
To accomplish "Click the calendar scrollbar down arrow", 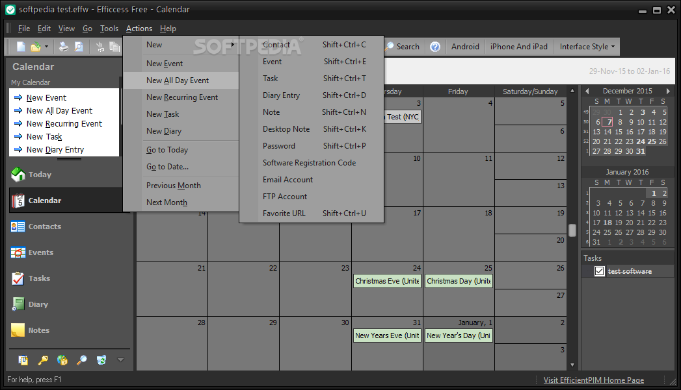I will [572, 365].
